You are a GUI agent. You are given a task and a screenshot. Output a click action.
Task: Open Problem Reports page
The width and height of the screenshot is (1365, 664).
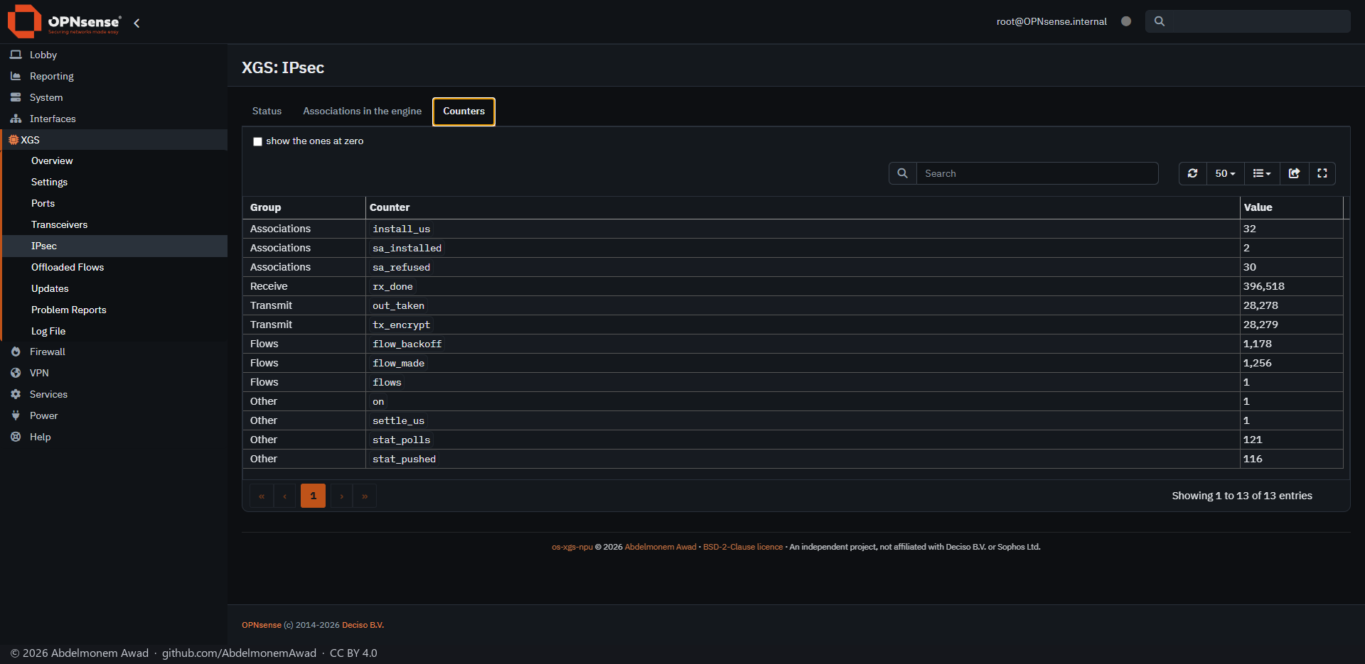pos(115,310)
